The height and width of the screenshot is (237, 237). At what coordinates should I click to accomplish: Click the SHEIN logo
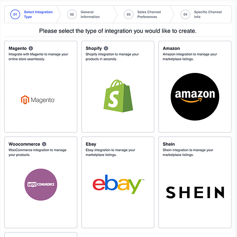click(x=195, y=192)
